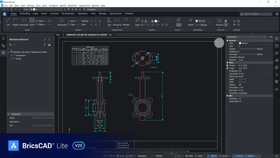Viewport: 280px width, 158px height.
Task: Open the Layers panel button
Action: [x=138, y=22]
